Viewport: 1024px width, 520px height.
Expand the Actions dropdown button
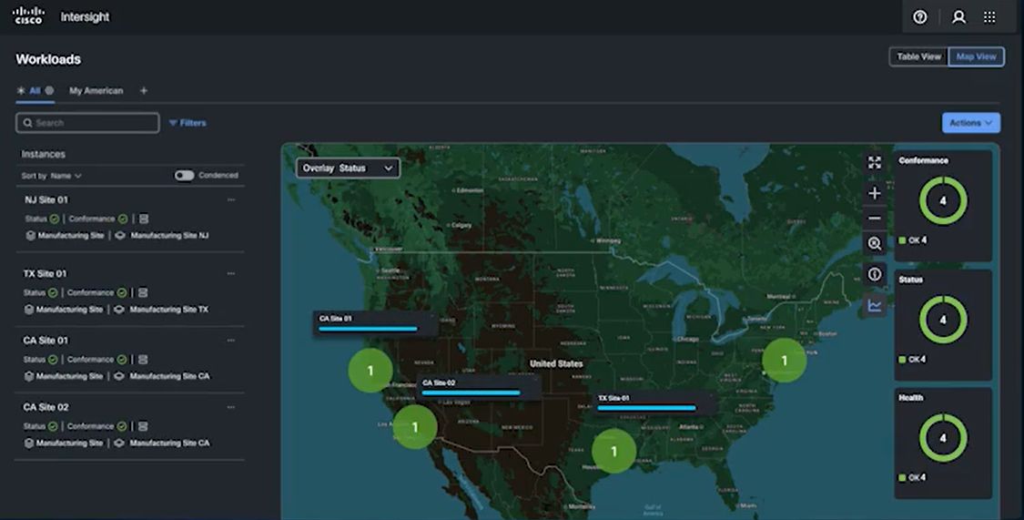[x=970, y=123]
